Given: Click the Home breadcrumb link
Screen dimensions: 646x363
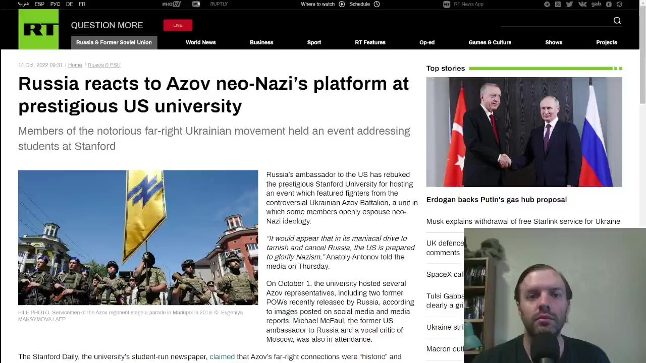Looking at the screenshot, I should coord(75,65).
